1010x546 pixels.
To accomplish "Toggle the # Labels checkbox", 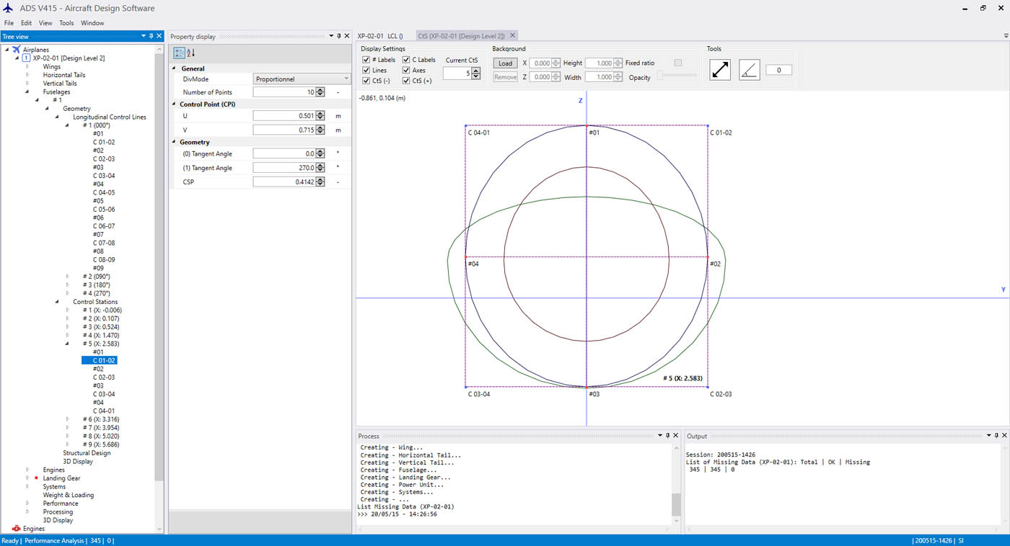I will tap(366, 60).
